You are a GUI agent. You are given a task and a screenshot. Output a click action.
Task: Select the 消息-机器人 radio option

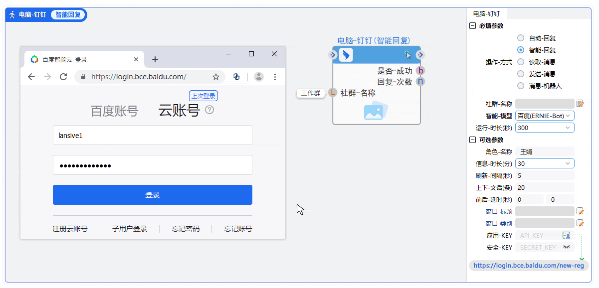pos(521,86)
